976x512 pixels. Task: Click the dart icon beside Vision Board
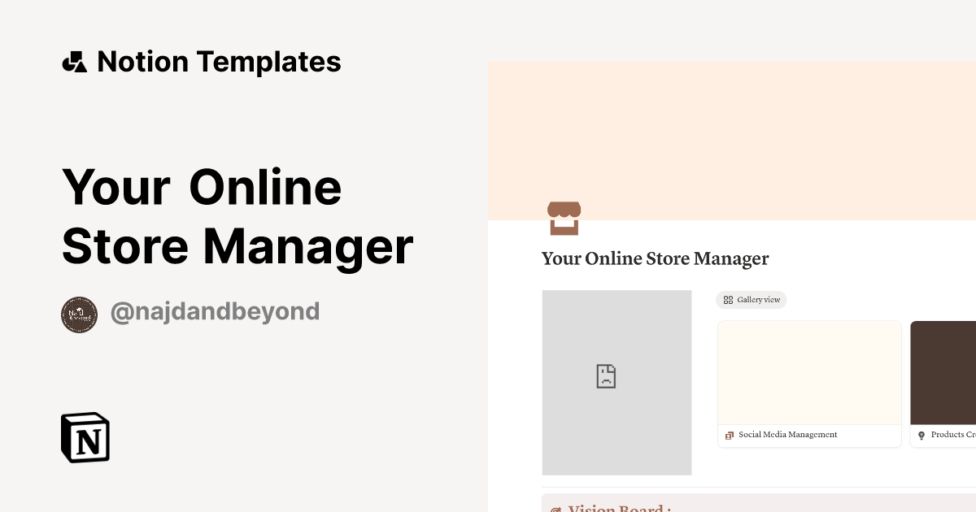(556, 509)
